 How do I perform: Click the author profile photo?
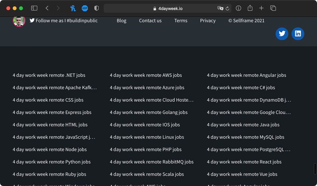(x=19, y=21)
